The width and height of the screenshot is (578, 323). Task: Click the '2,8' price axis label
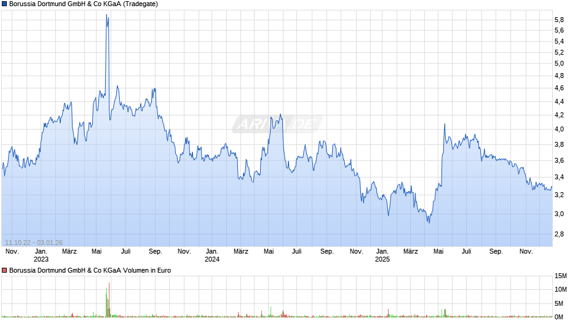click(559, 234)
